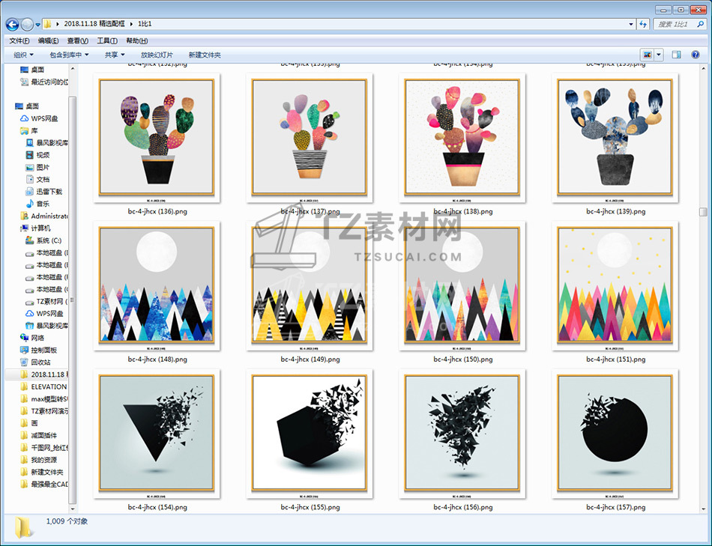Open 音乐 library in sidebar
Viewport: 712px width, 546px height.
[x=37, y=204]
